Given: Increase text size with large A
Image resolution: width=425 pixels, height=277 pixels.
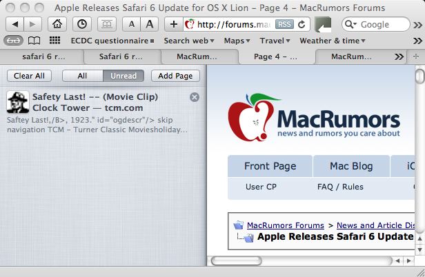Looking at the screenshot, I should click(x=150, y=25).
